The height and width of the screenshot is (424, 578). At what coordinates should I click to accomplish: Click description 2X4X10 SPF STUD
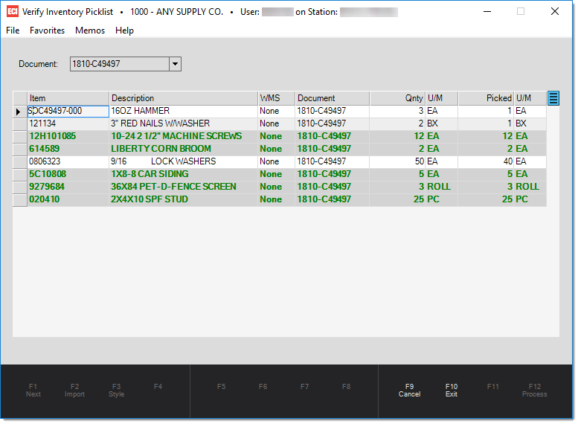coord(184,199)
